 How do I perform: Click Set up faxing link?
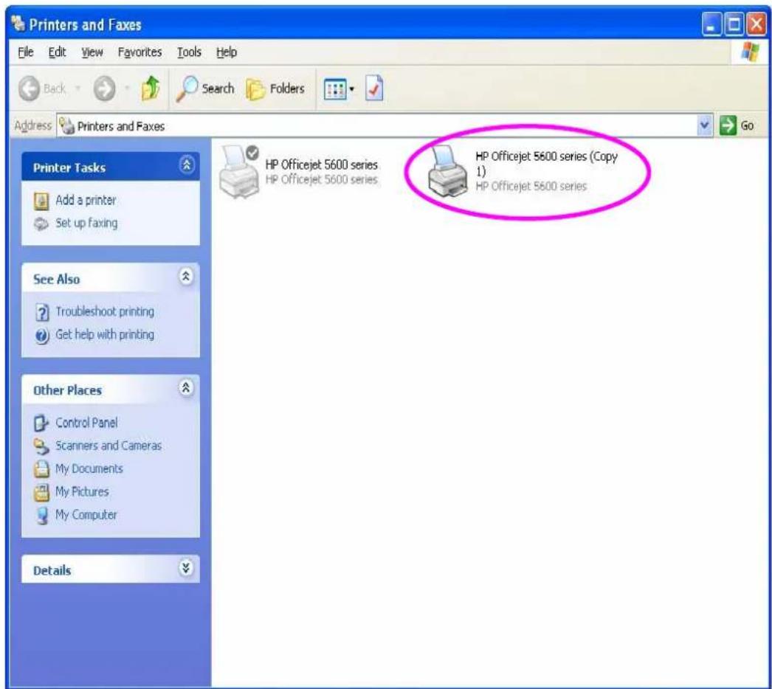coord(86,223)
